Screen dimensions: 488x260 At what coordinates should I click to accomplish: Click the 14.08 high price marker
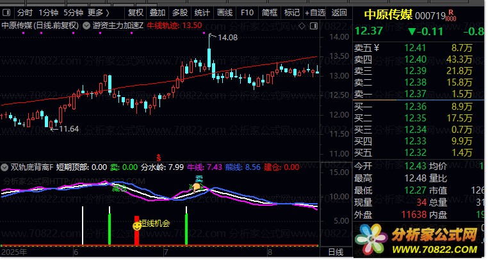[x=227, y=38]
